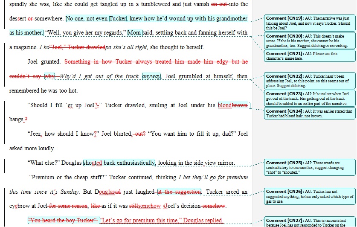Click the highlighted word "shouted"
The image size is (357, 227).
(93, 163)
